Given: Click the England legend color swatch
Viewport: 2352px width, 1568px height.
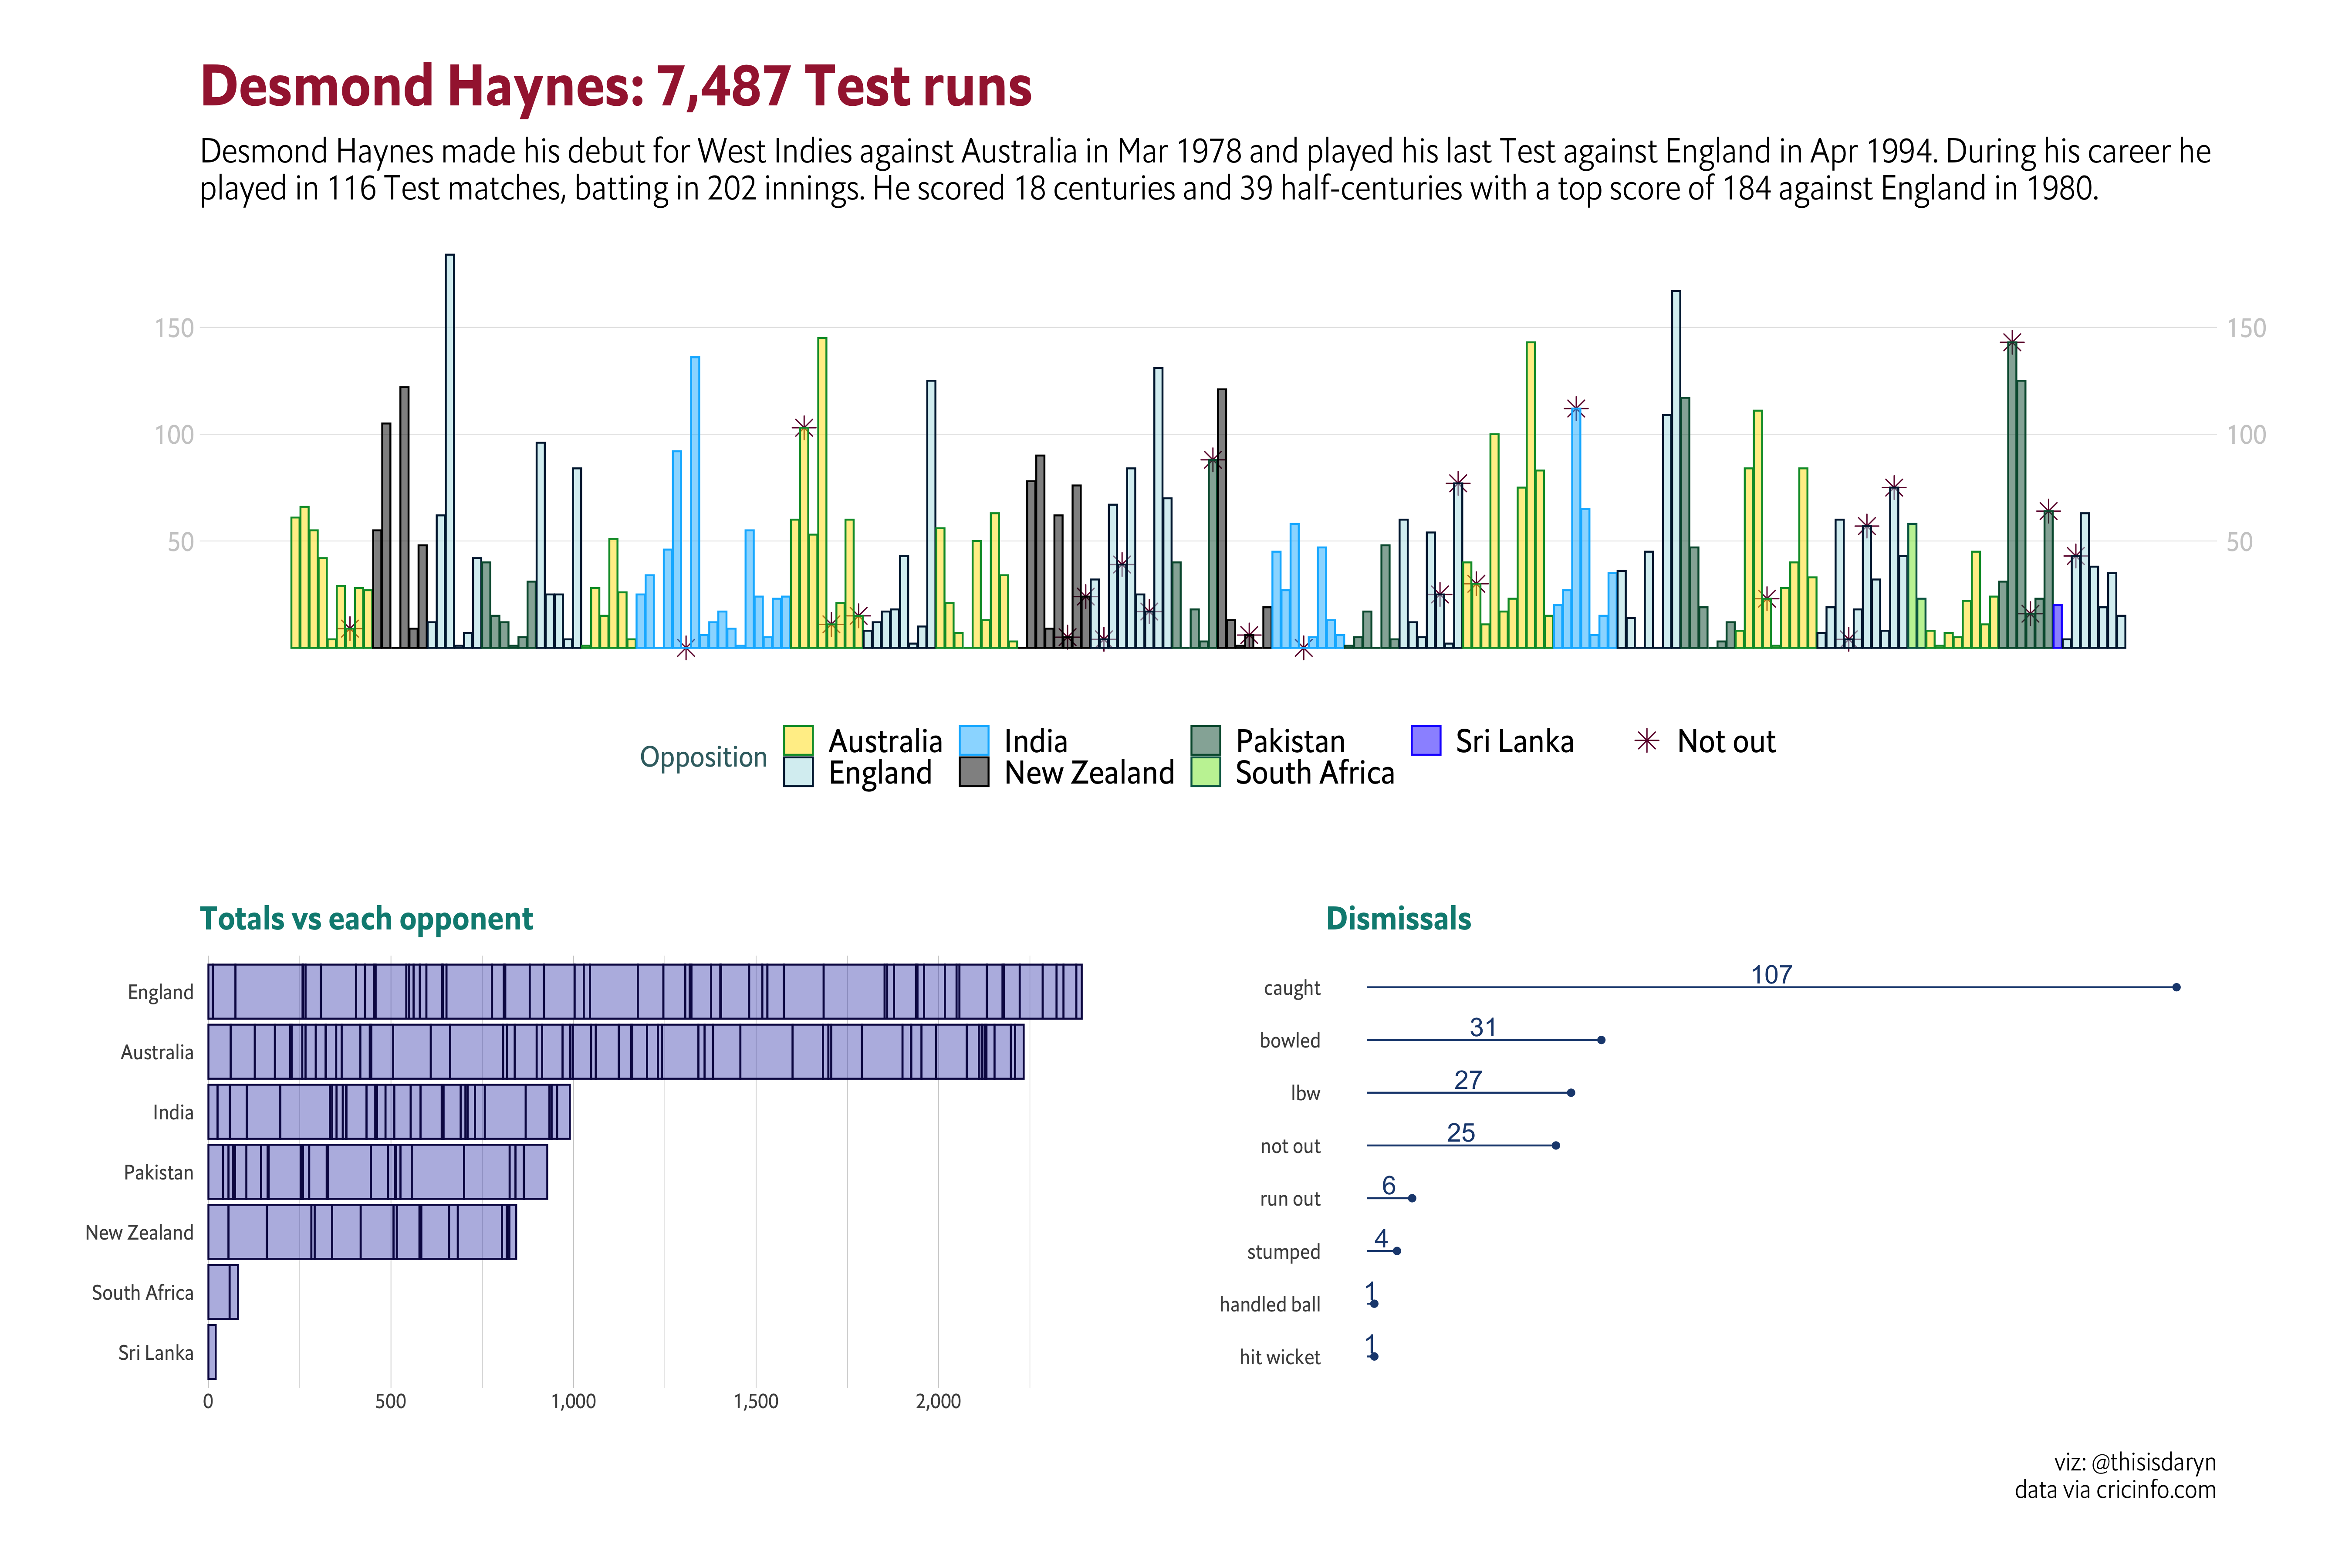Looking at the screenshot, I should [x=798, y=772].
